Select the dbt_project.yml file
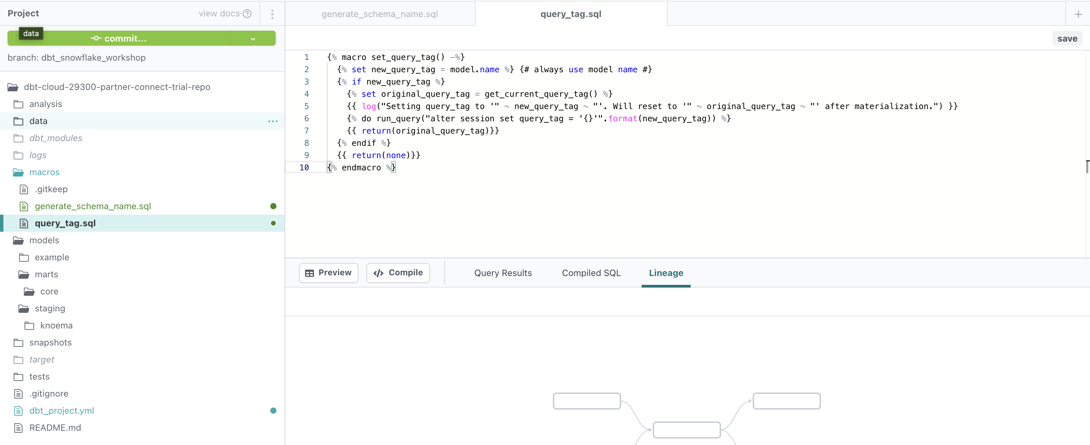The height and width of the screenshot is (445, 1090). pos(62,410)
